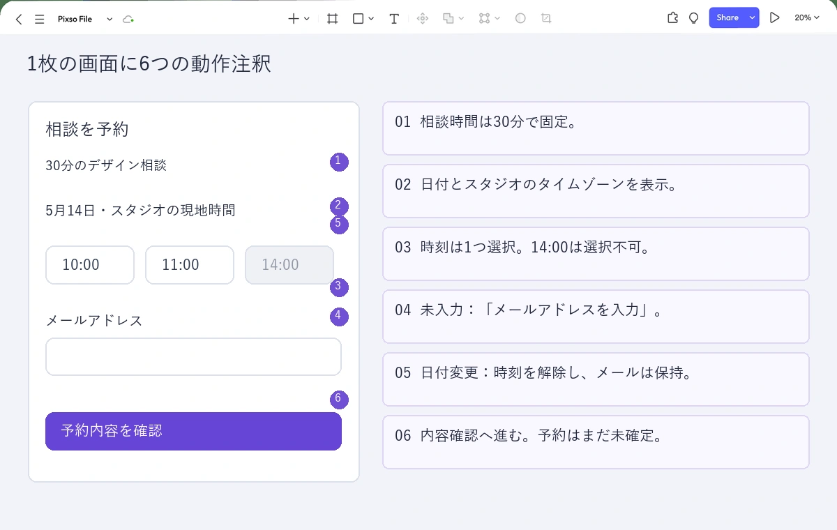Select annotation card 02 about the timezone

[x=596, y=191]
